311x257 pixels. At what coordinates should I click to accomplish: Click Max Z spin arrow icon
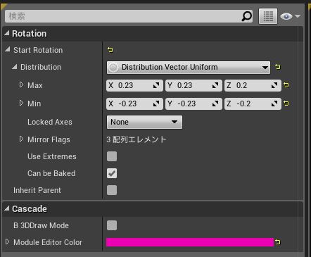pyautogui.click(x=274, y=85)
